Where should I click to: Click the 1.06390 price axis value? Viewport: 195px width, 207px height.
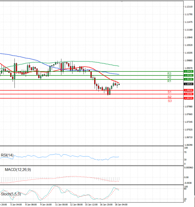click(188, 145)
